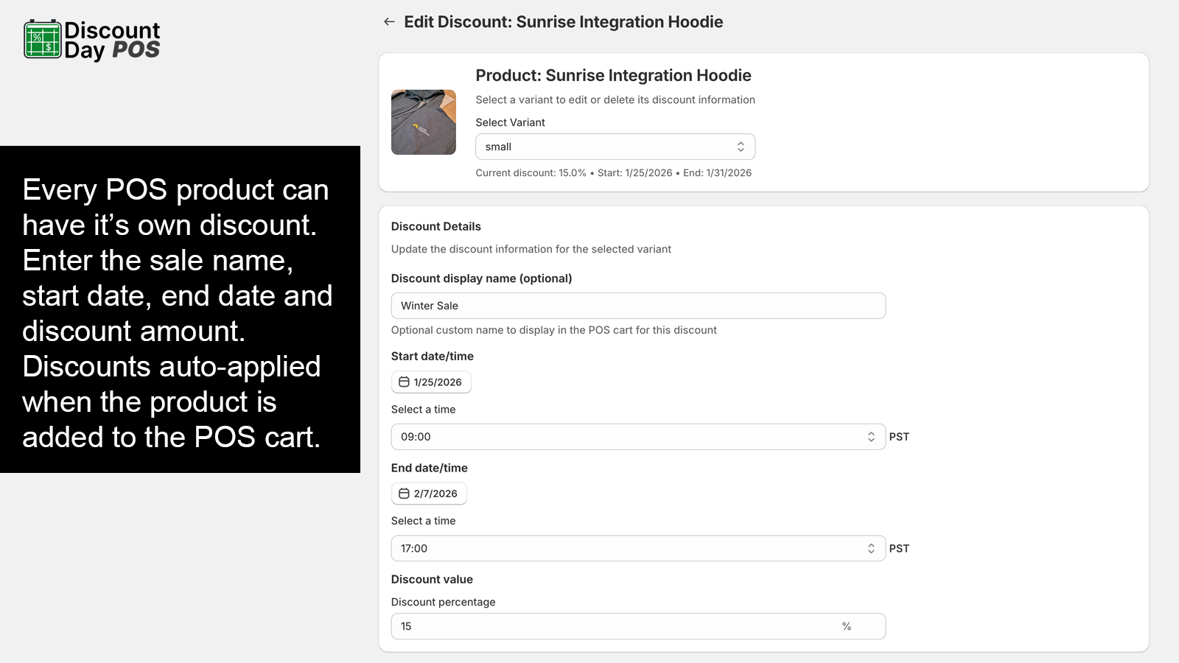1179x663 pixels.
Task: Click the percent symbol in the discount field
Action: coord(845,625)
